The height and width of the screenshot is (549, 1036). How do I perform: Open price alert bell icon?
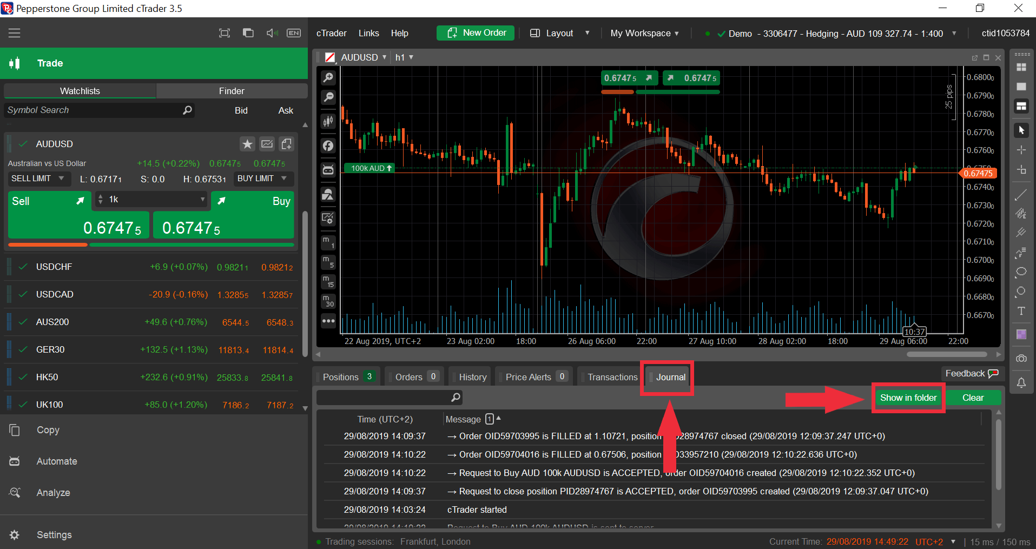click(x=1021, y=383)
